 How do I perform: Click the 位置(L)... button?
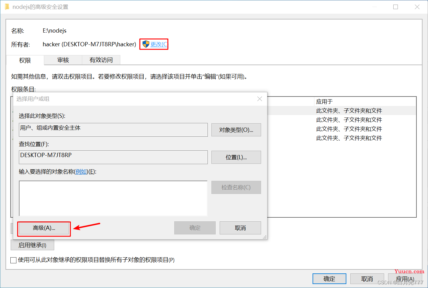coord(236,157)
